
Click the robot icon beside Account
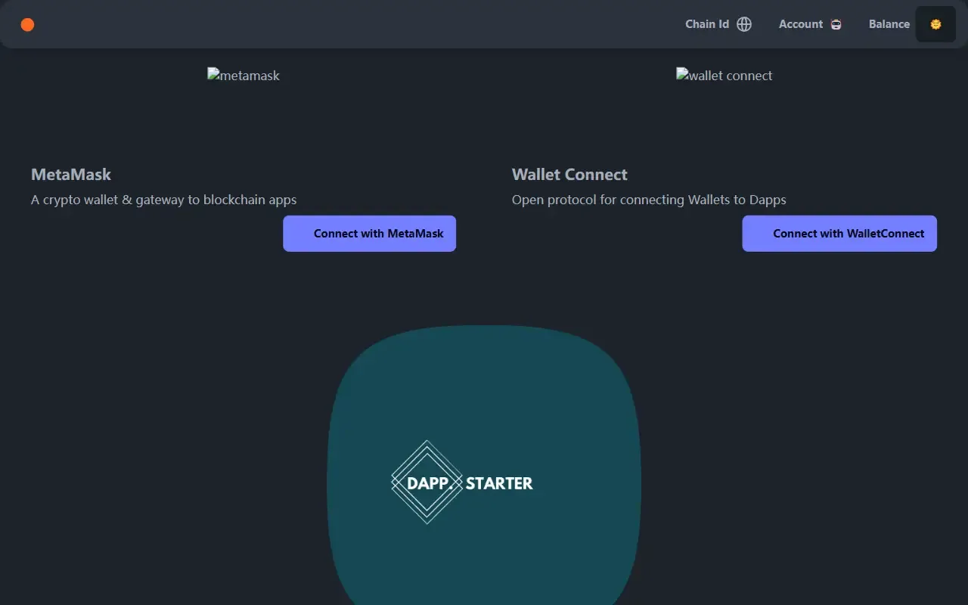(836, 24)
